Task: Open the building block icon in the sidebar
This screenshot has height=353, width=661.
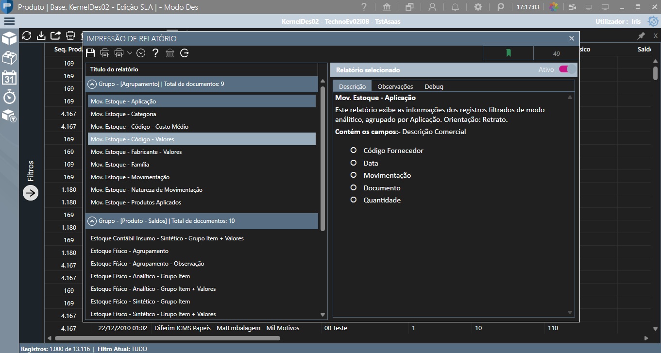Action: click(10, 58)
